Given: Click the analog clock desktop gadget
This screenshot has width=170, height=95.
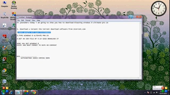Looking at the screenshot, I should click(159, 9).
